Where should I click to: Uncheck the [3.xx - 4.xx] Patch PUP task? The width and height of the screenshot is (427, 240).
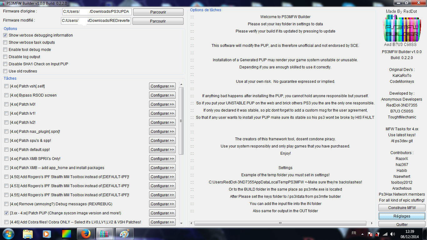[7, 213]
